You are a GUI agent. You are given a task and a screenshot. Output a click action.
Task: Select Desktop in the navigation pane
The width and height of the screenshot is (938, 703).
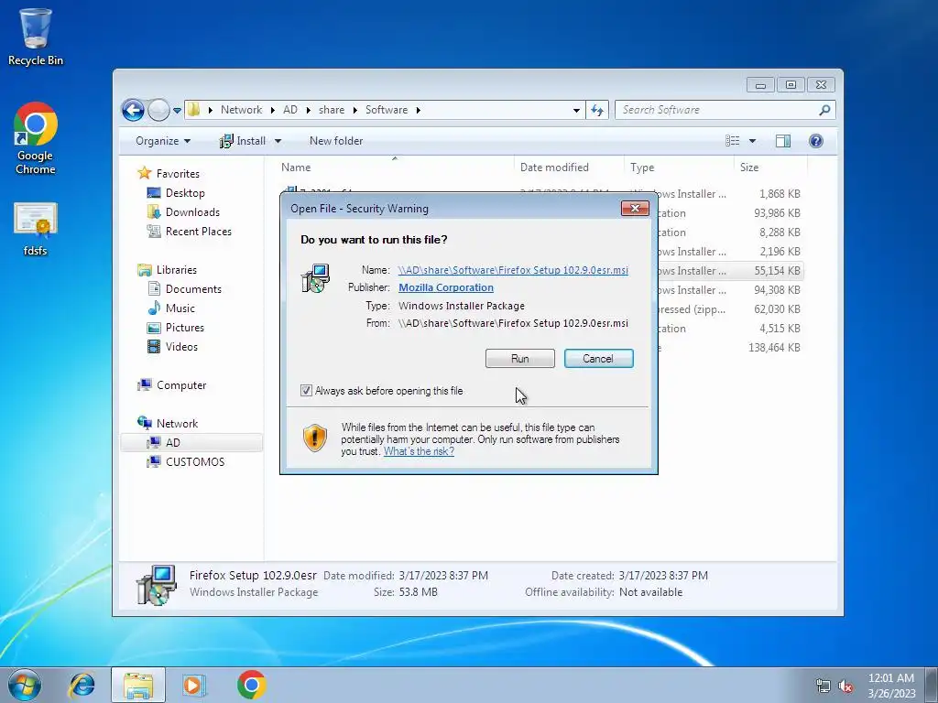[185, 193]
